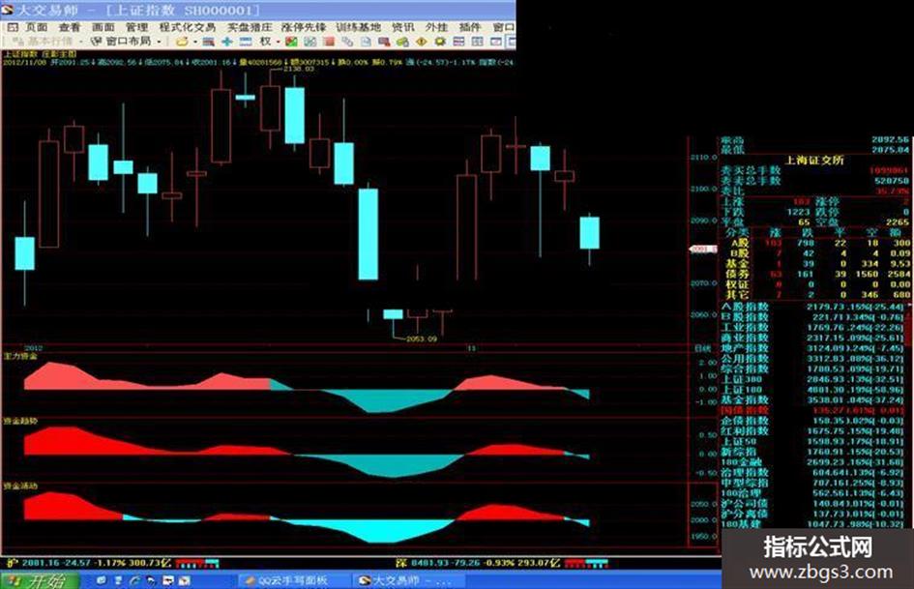The height and width of the screenshot is (589, 914).
Task: Select the 基金指数 row
Action: tap(813, 400)
